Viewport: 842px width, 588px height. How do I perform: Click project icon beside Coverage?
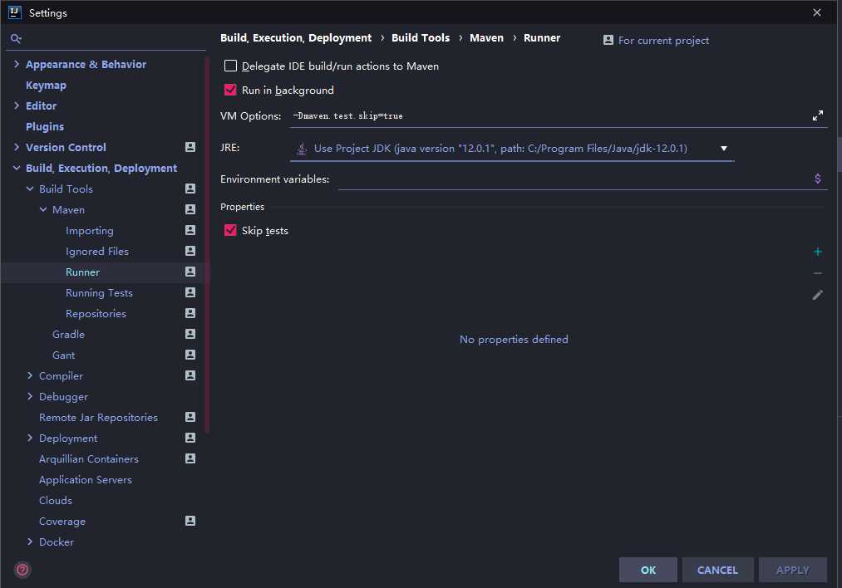[190, 521]
